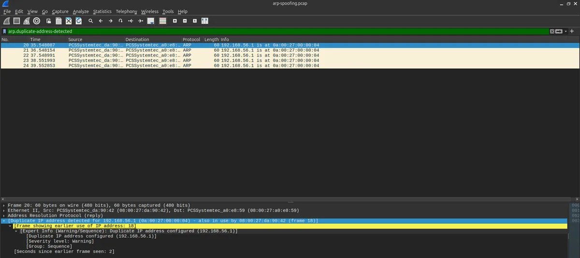The image size is (580, 258).
Task: Expand Address Resolution Protocol (reply)
Action: [4, 216]
